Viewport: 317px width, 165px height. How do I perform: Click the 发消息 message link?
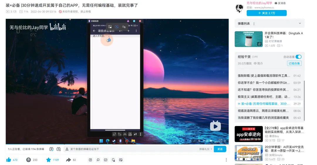[x=280, y=3]
